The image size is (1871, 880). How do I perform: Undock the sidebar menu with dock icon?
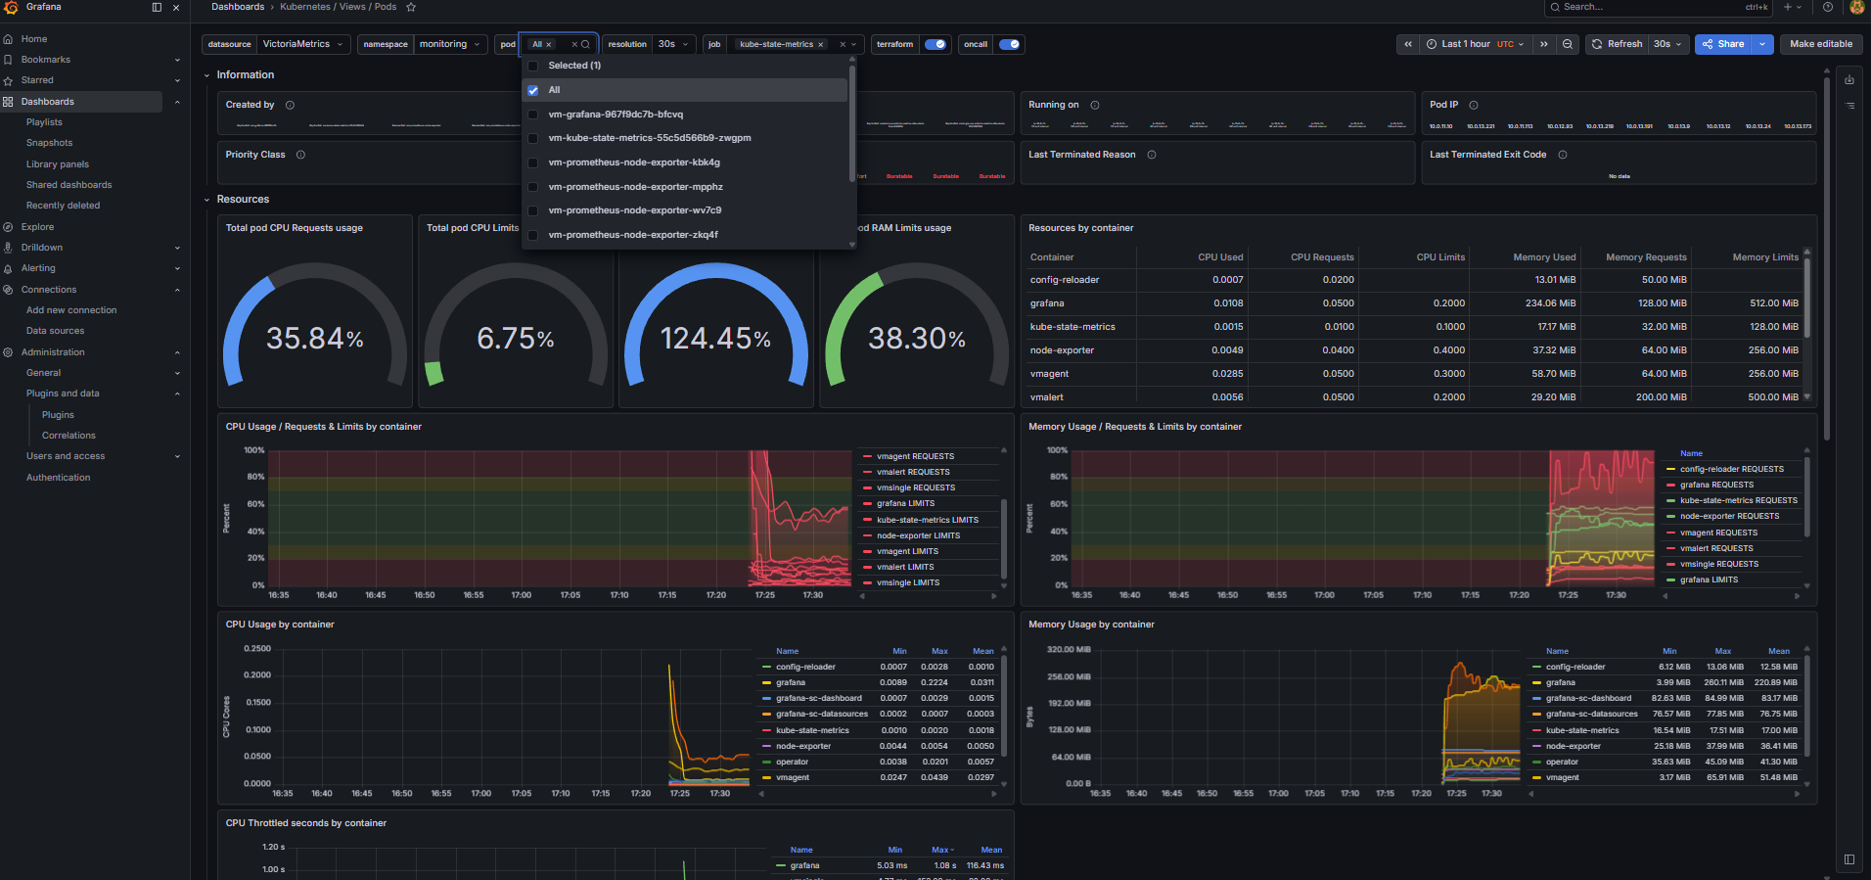(157, 7)
